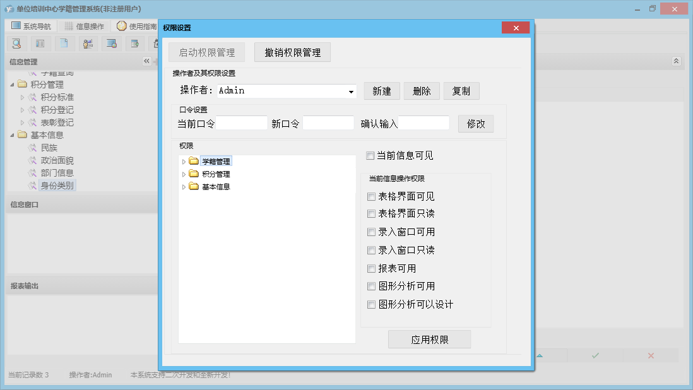Click 修改 password button

pos(476,124)
